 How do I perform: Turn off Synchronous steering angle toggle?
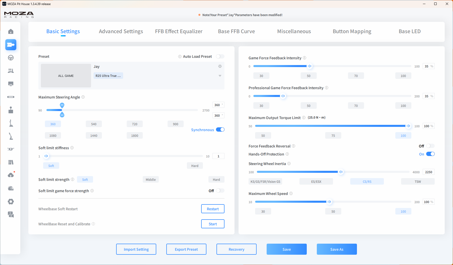(x=220, y=130)
